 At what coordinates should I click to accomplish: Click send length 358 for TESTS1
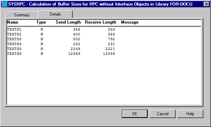[76, 29]
